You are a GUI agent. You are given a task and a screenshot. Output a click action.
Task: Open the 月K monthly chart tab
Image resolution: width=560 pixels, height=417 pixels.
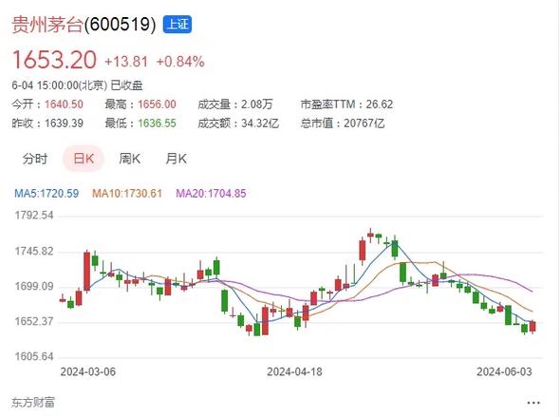click(177, 159)
